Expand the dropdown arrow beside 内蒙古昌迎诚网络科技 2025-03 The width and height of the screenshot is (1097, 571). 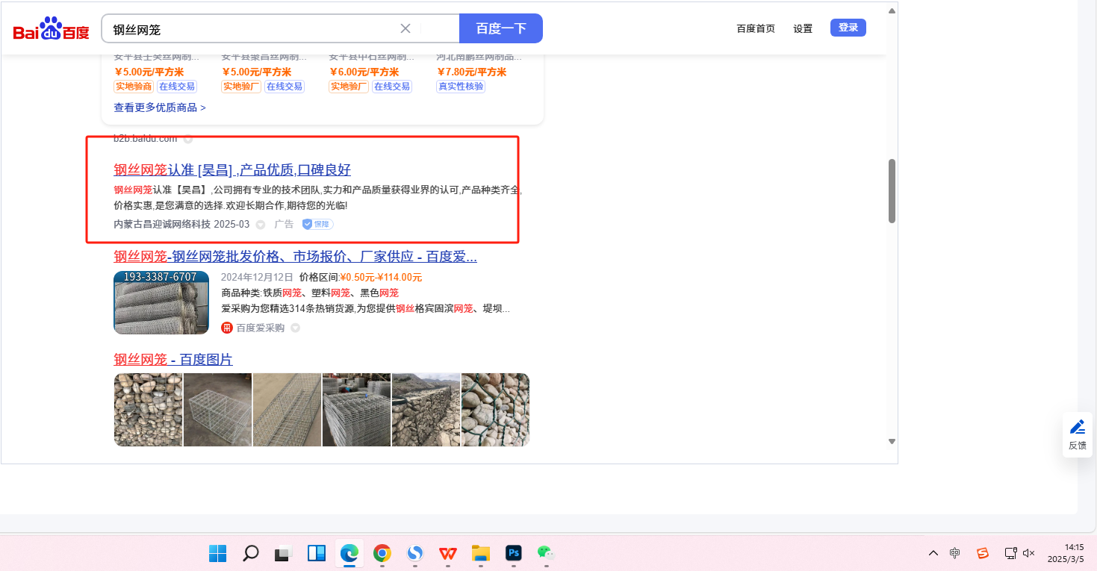[x=261, y=225]
